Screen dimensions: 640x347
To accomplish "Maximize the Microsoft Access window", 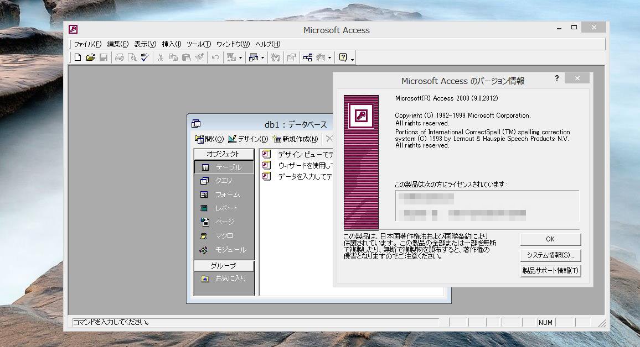I will pyautogui.click(x=574, y=27).
